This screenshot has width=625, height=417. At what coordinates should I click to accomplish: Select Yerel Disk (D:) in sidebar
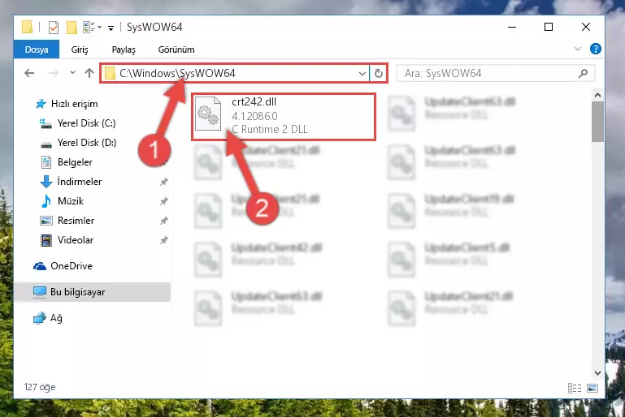pos(78,143)
